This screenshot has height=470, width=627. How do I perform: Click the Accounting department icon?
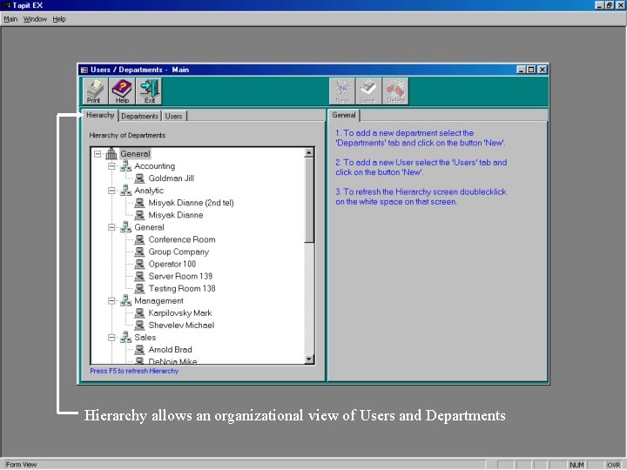[126, 166]
